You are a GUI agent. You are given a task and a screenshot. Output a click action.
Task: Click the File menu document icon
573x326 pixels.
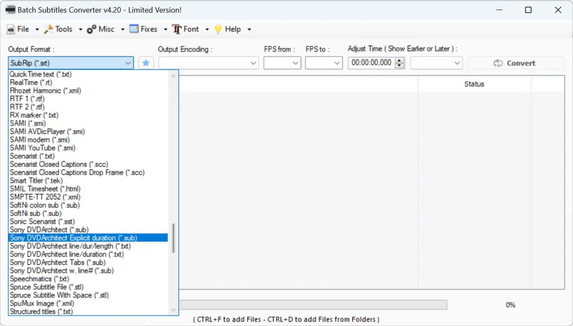(x=11, y=29)
